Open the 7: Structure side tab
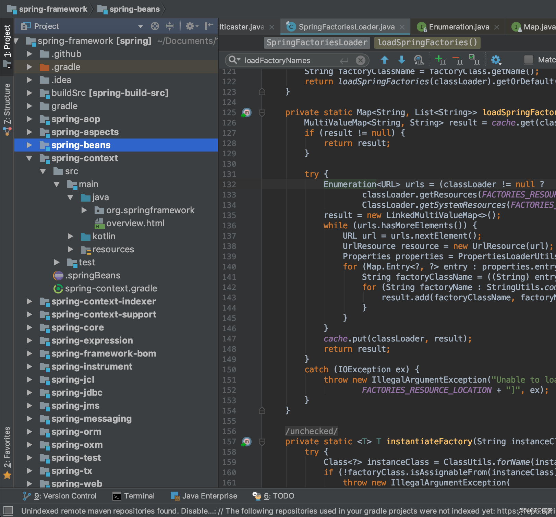This screenshot has height=517, width=556. (x=7, y=109)
